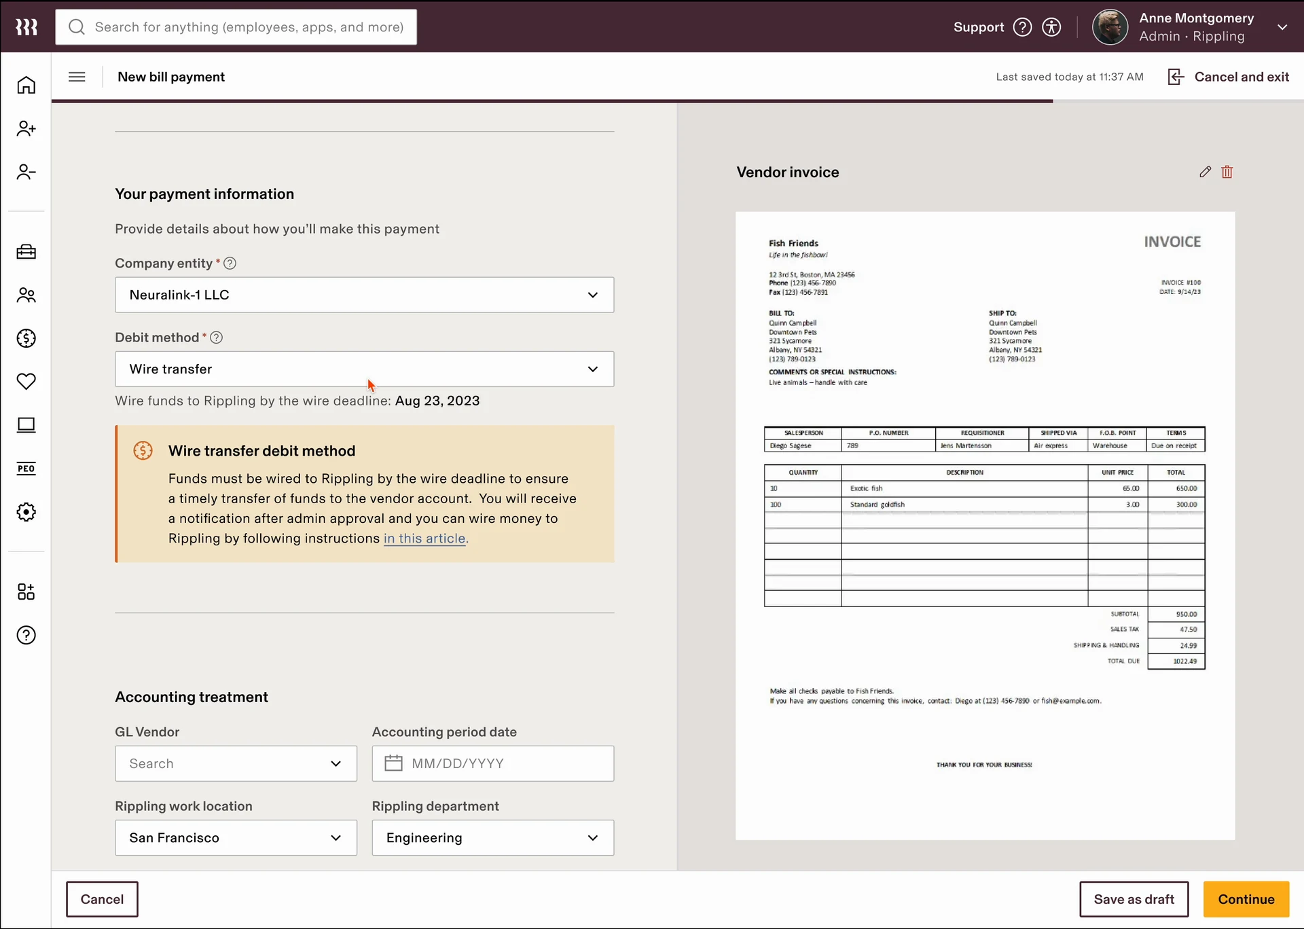Expand the Anne Montgomery account menu
Image resolution: width=1304 pixels, height=929 pixels.
[x=1282, y=27]
